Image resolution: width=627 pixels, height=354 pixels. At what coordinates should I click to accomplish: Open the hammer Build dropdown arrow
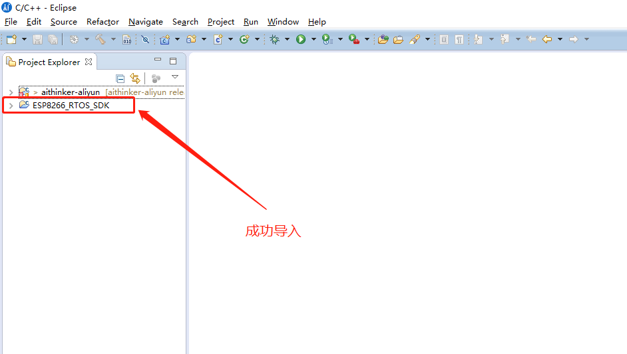113,39
